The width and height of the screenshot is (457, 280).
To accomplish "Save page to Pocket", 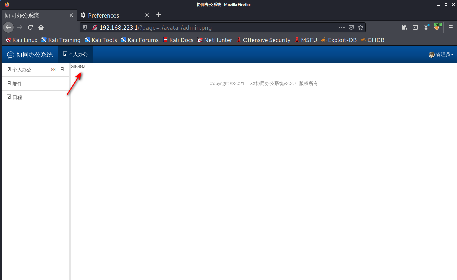I will click(351, 27).
